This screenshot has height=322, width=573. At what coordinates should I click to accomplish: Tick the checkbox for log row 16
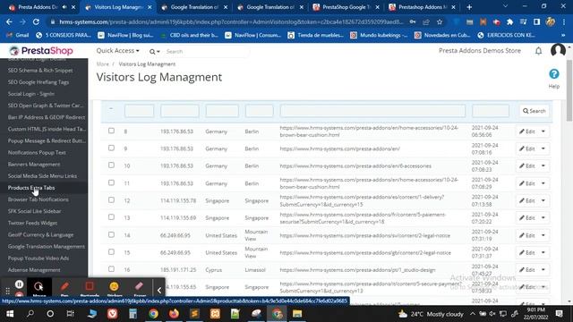click(111, 269)
